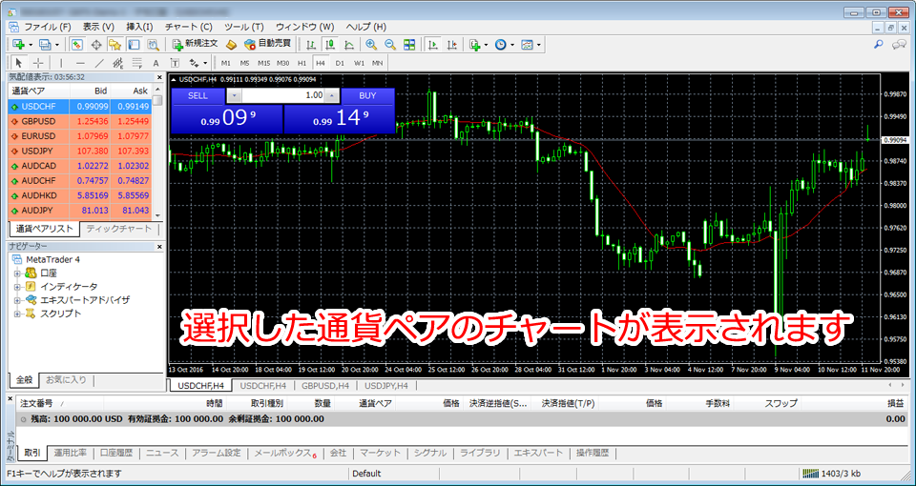
Task: Expand the 口座 accounts tree node
Action: tap(17, 273)
